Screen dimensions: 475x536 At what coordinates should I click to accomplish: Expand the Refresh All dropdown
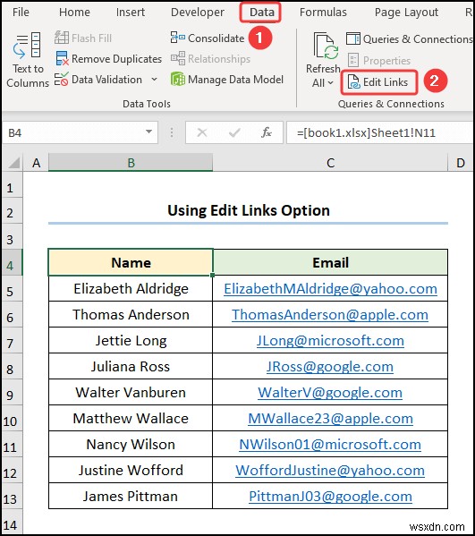[330, 82]
